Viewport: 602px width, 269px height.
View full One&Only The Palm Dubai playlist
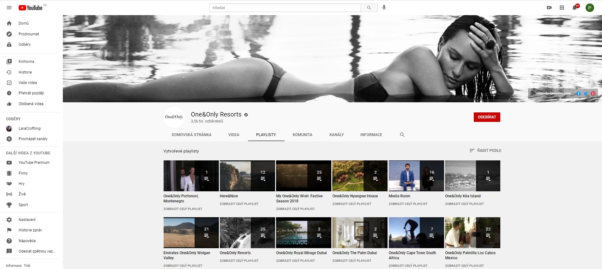tap(352, 261)
